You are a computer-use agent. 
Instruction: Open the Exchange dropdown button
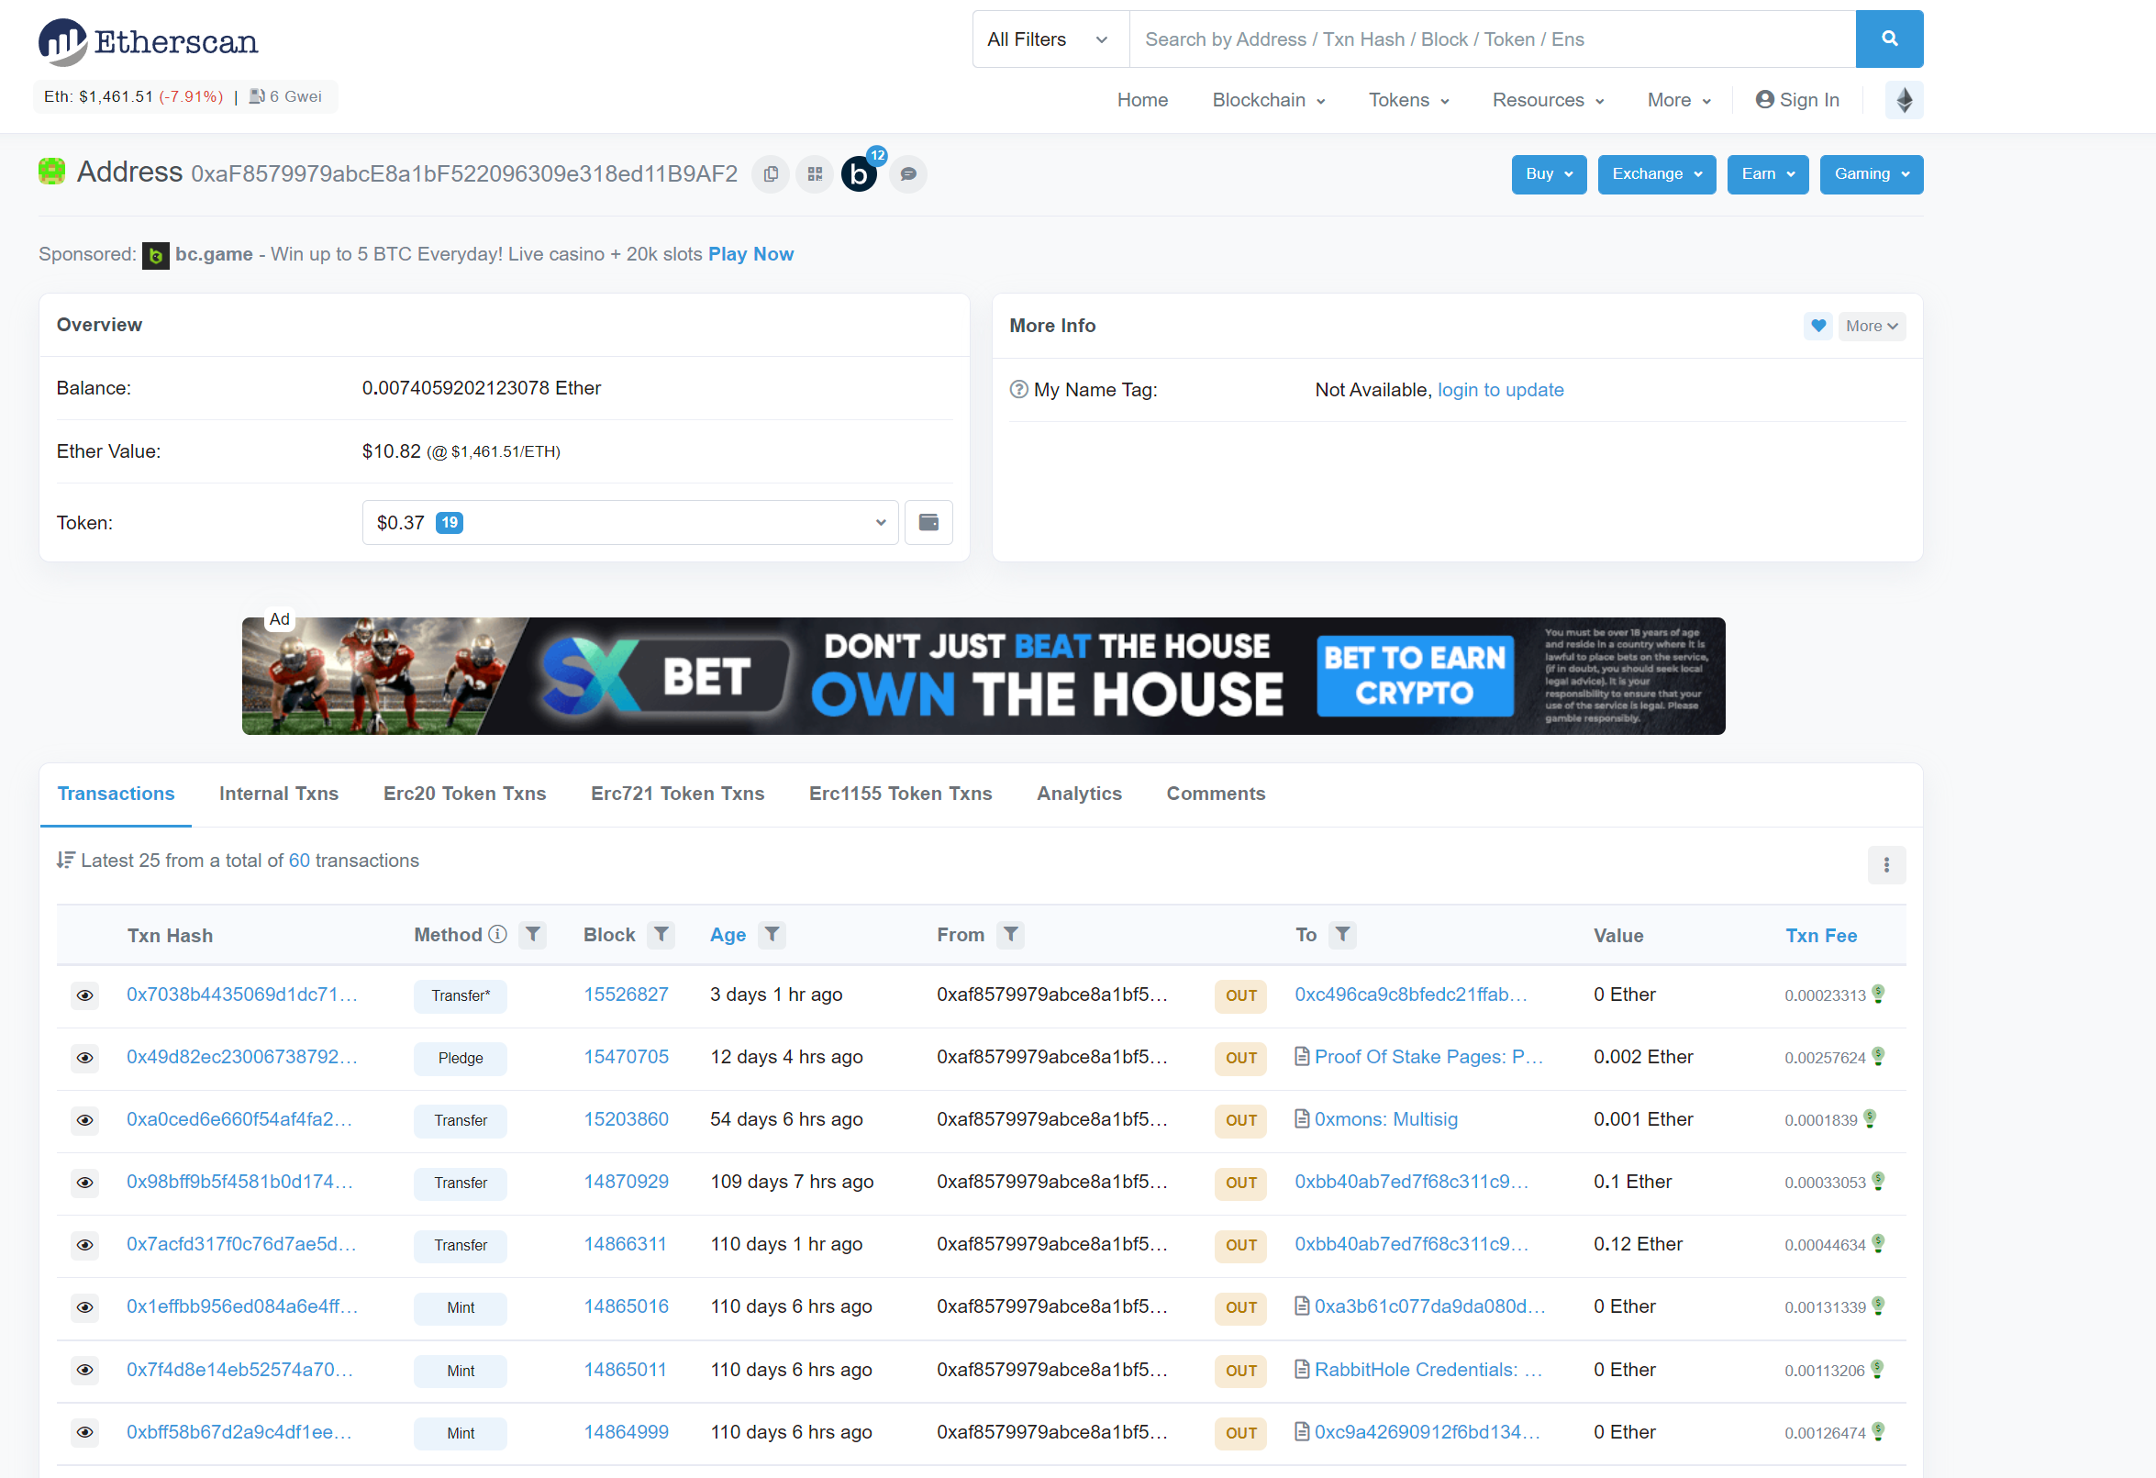point(1656,173)
